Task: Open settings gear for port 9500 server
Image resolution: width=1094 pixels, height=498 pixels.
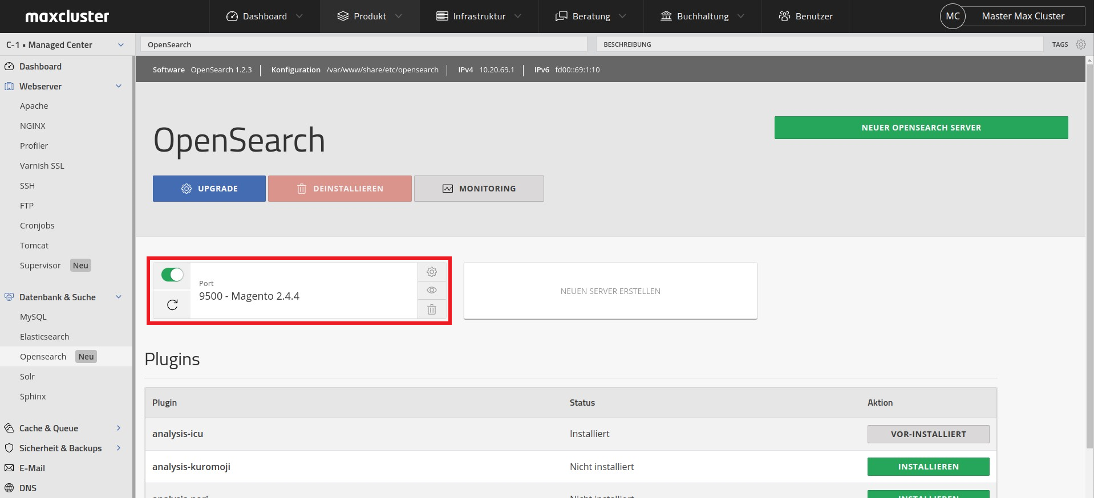Action: click(x=432, y=272)
